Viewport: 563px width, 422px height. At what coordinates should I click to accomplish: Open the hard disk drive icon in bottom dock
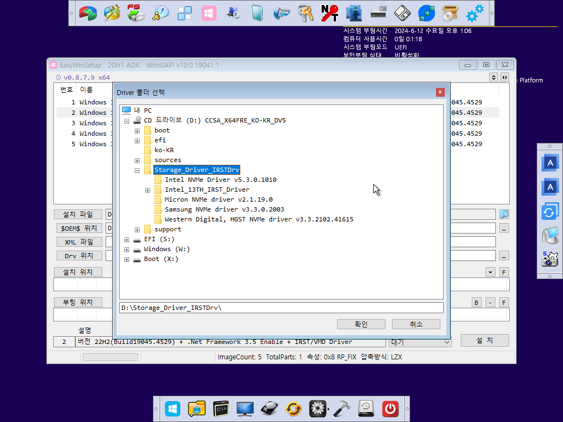click(x=269, y=409)
